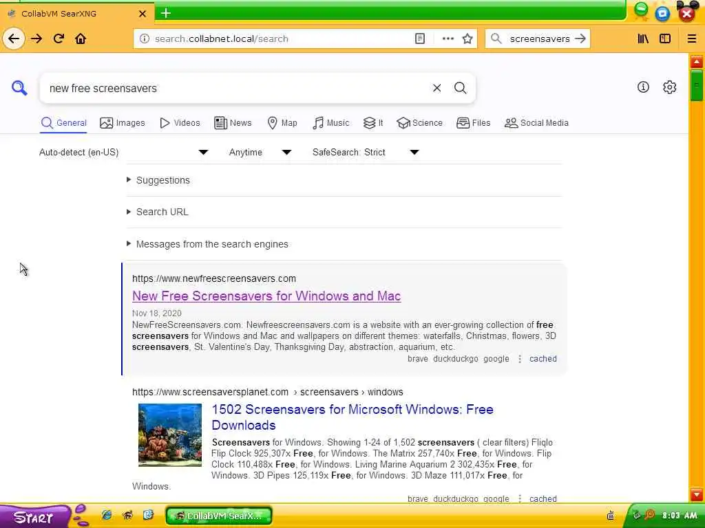Image resolution: width=705 pixels, height=528 pixels.
Task: Open 1502 Screensavers for Microsoft Windows link
Action: tap(352, 417)
